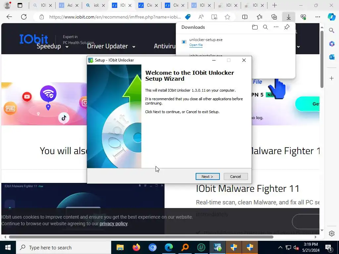Open Edge Settings and more menu
This screenshot has height=254, width=339.
(x=317, y=17)
